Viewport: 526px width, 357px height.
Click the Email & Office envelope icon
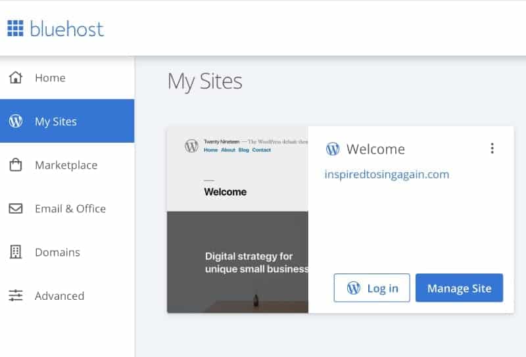click(15, 208)
